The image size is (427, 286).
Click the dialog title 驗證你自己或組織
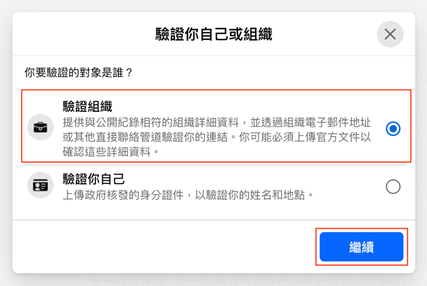(213, 35)
